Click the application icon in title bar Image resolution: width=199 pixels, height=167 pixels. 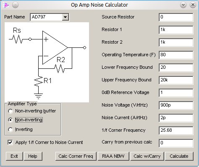(6, 5)
